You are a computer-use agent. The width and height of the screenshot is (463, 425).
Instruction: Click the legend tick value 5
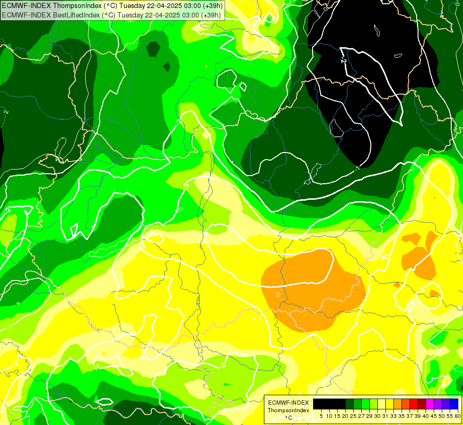(321, 416)
